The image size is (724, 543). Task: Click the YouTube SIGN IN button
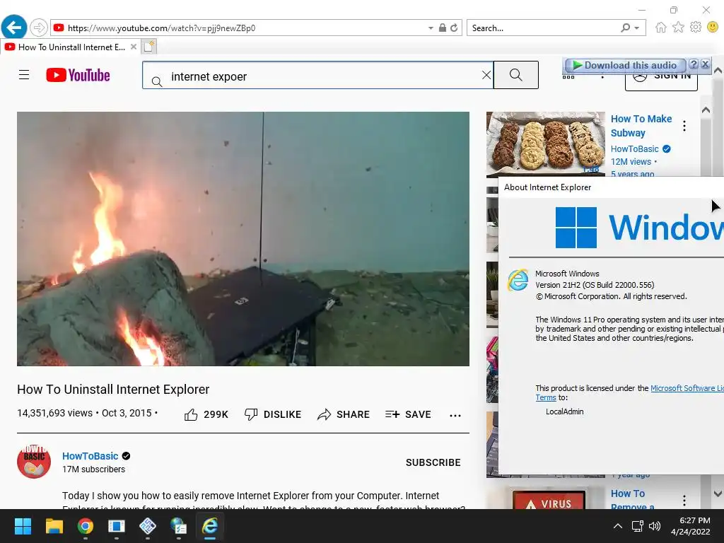point(661,81)
